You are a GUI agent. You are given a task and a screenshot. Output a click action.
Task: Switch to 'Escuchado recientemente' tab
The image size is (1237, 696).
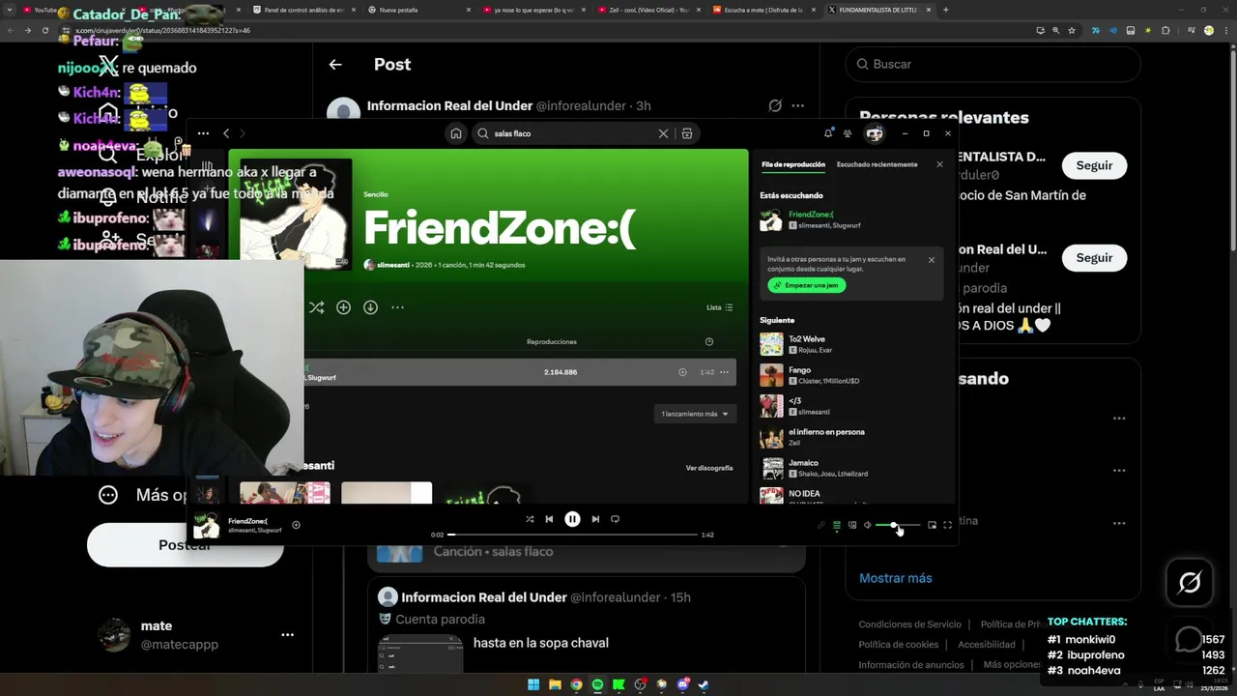coord(877,164)
